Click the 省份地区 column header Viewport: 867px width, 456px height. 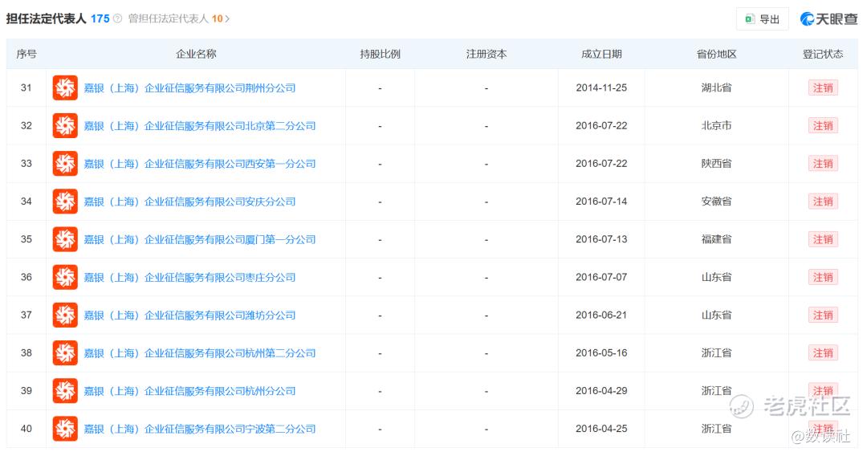click(x=717, y=54)
